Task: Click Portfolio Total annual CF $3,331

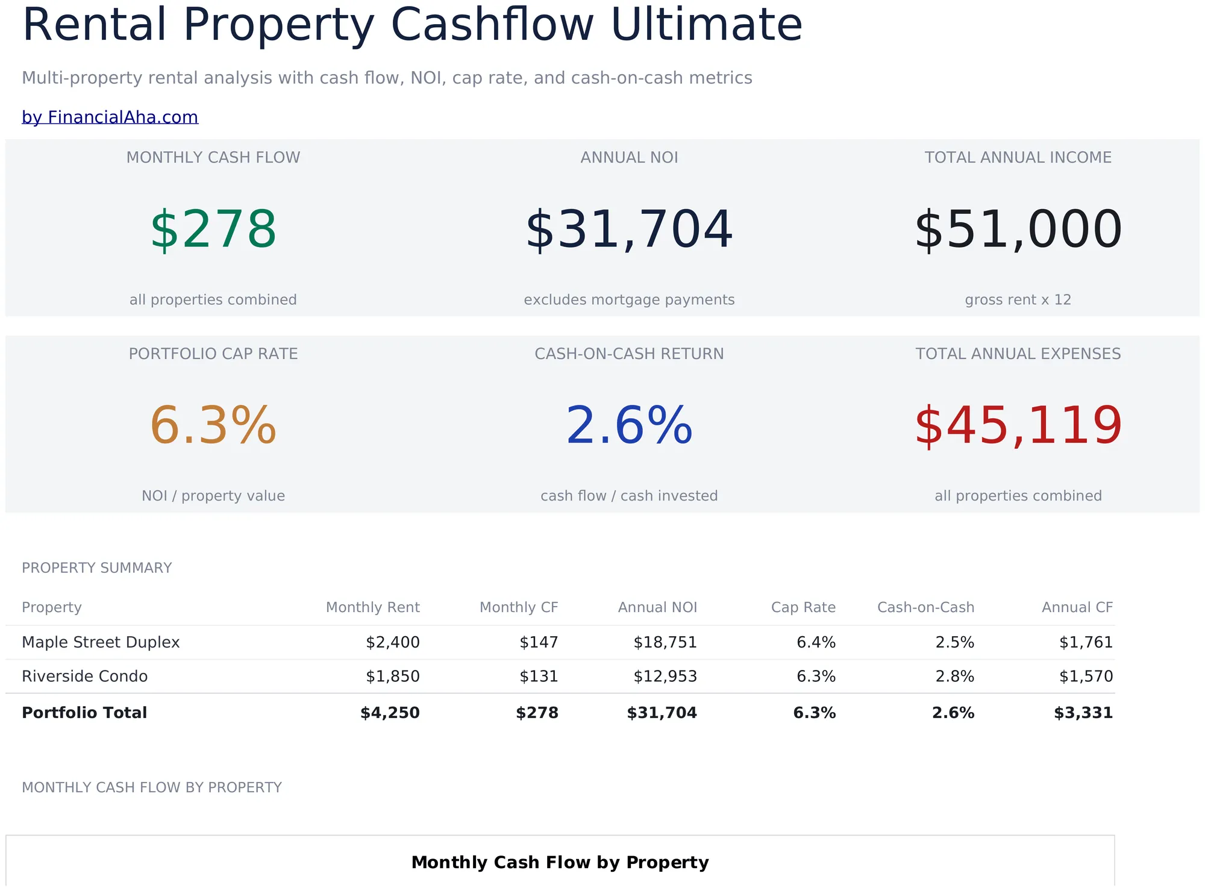Action: tap(1083, 713)
